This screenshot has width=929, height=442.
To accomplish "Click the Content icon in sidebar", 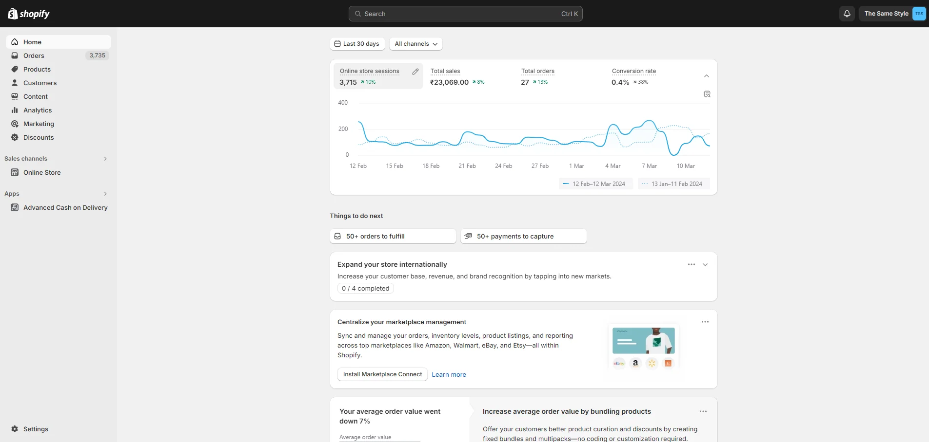I will [x=15, y=96].
